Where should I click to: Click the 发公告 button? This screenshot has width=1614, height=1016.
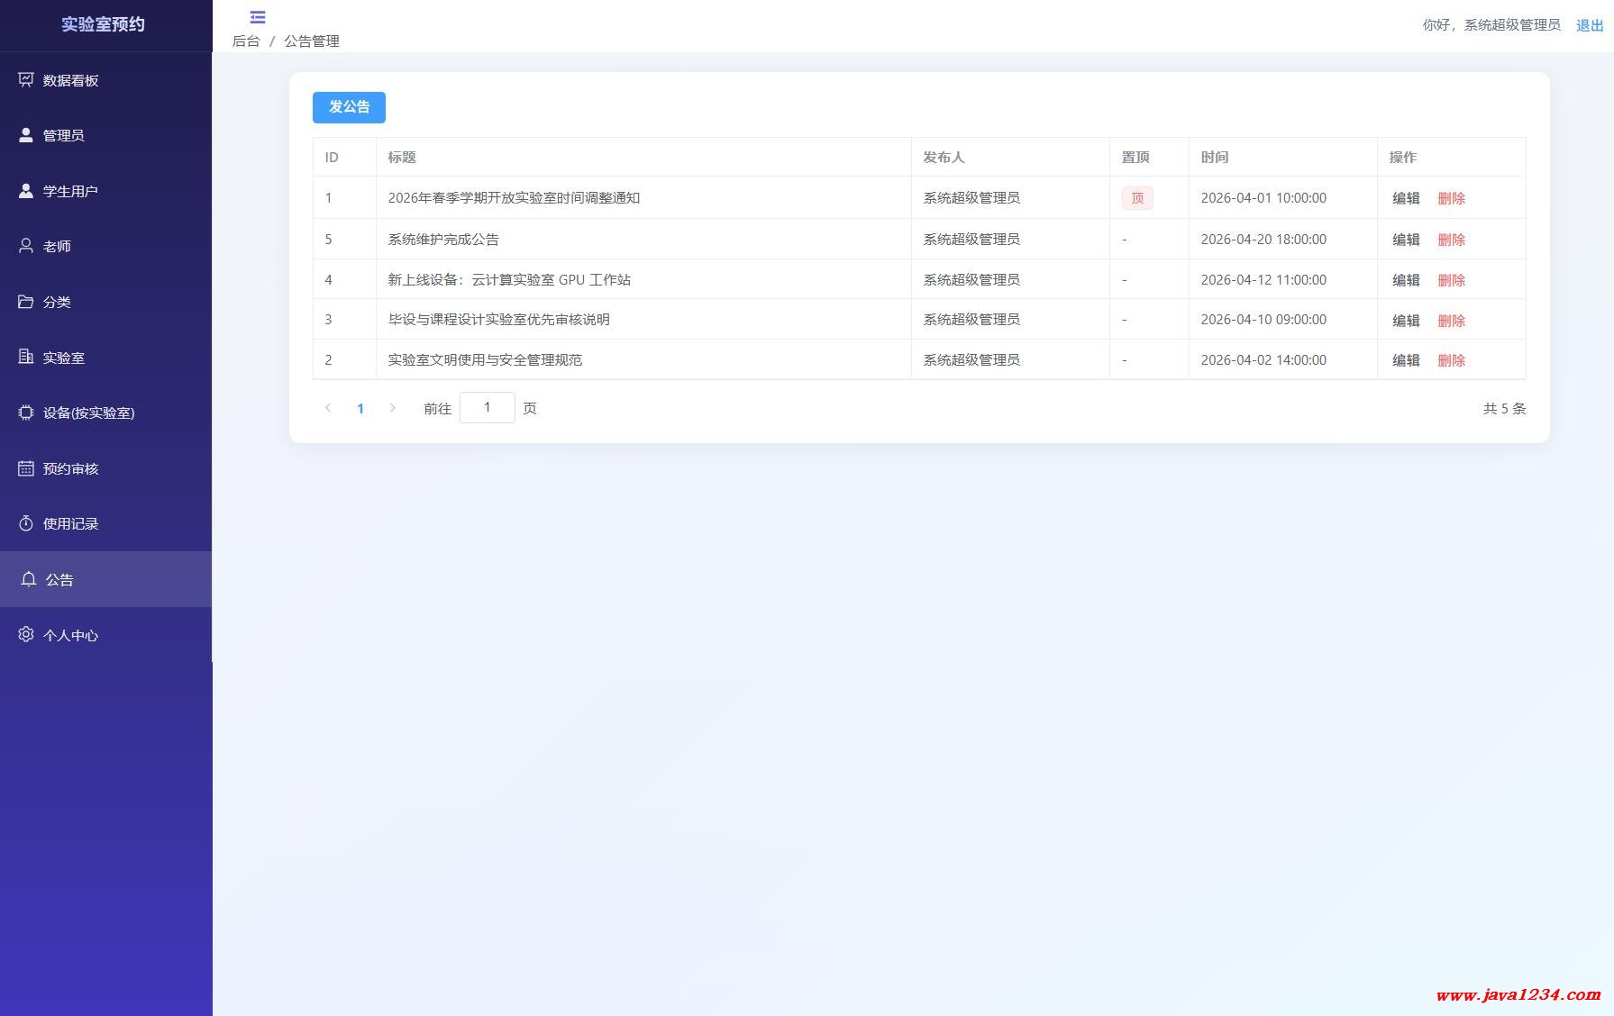tap(349, 107)
